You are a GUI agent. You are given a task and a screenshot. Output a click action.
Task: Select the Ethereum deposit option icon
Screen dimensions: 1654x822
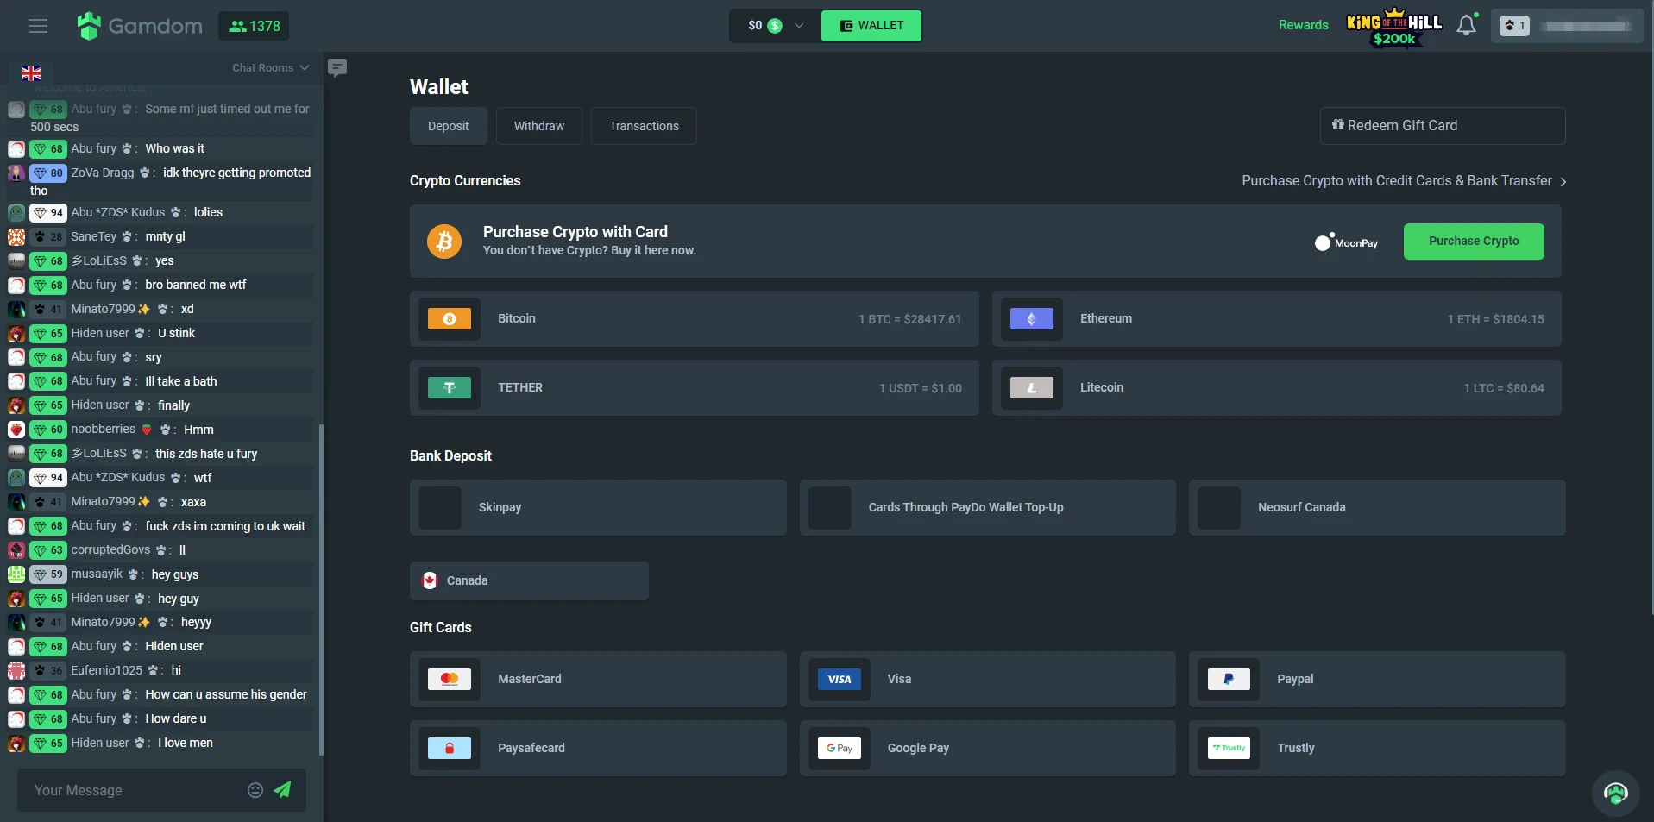[x=1032, y=319]
